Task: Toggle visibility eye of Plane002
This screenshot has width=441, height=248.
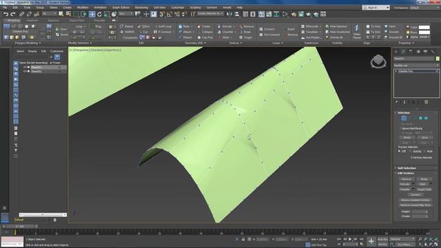Action: tap(25, 72)
